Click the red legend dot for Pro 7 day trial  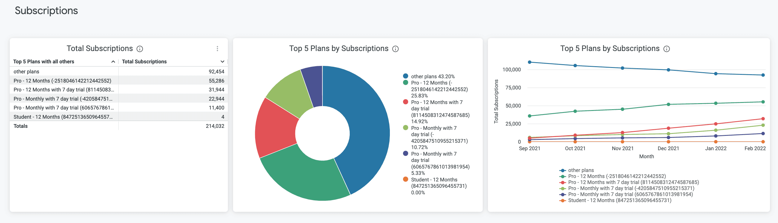pos(405,102)
